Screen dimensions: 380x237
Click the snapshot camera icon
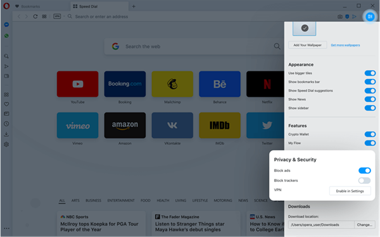click(339, 16)
